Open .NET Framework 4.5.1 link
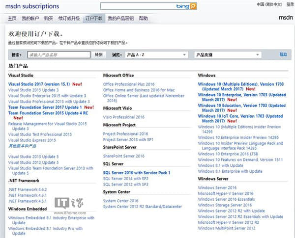 [x=28, y=201]
